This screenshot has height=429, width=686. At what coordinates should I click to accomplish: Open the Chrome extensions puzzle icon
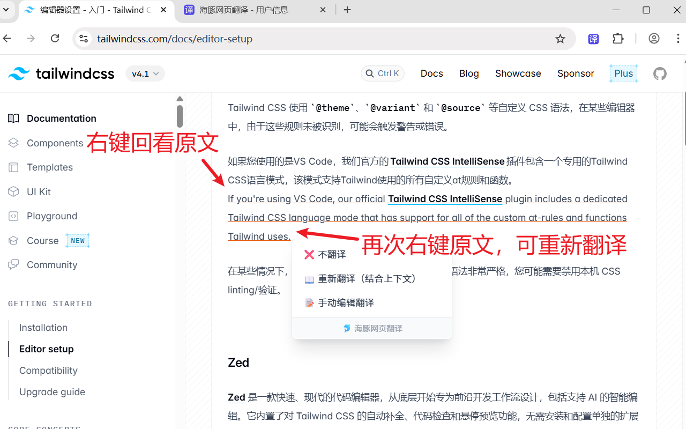[x=618, y=39]
